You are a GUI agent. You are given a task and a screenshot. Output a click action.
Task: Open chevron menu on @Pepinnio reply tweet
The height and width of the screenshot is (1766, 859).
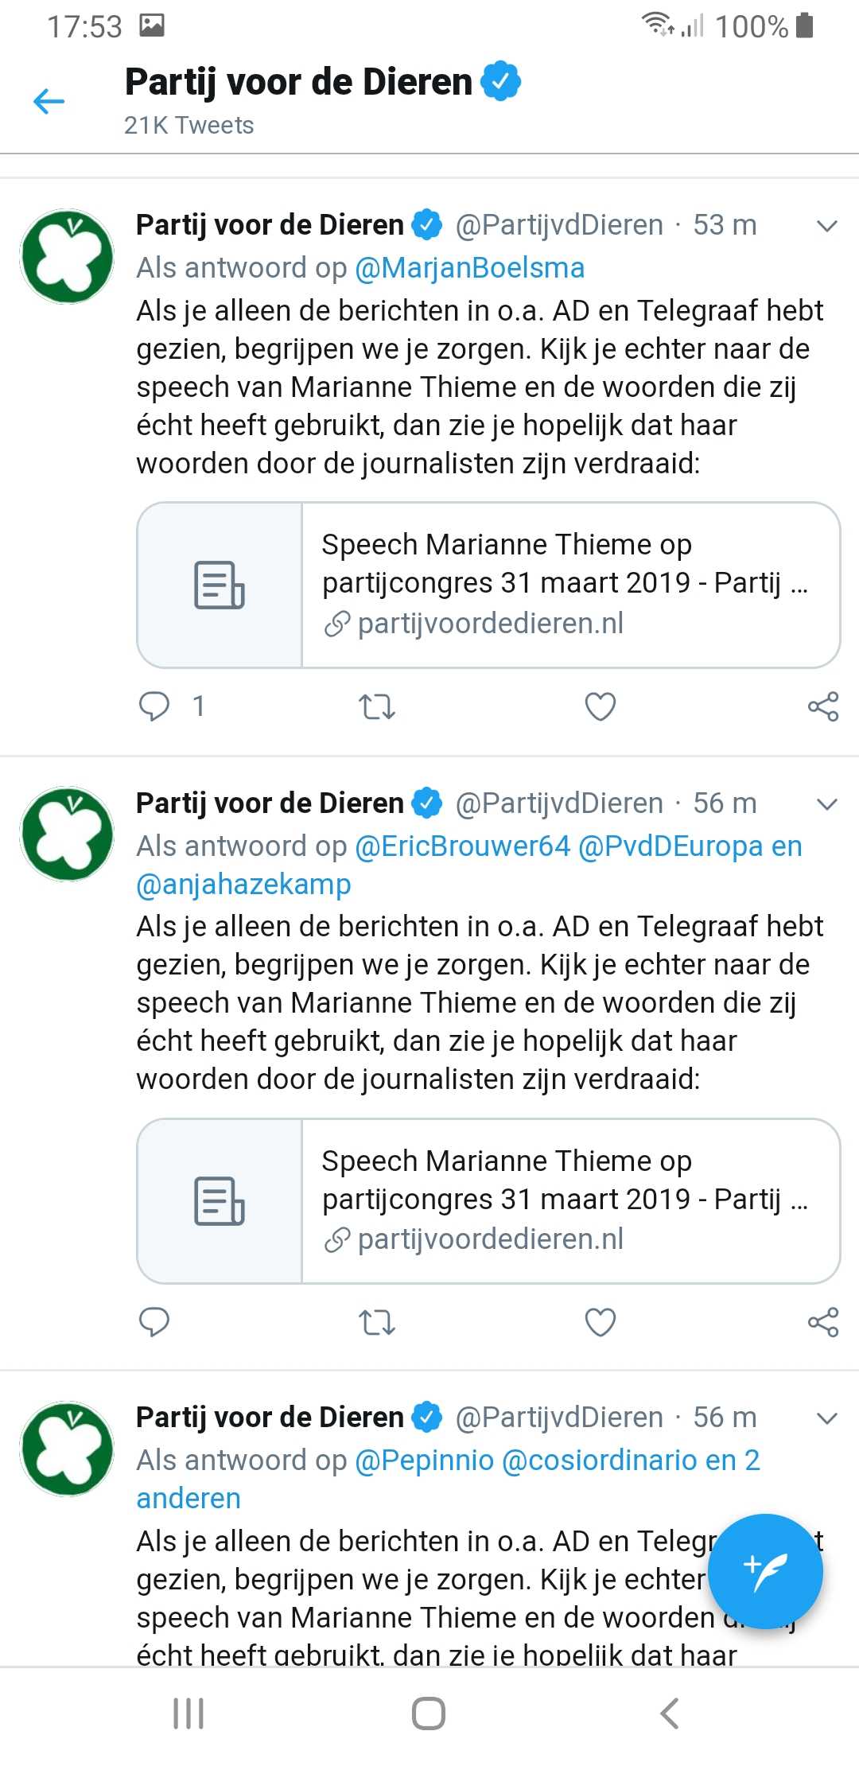pyautogui.click(x=827, y=1418)
